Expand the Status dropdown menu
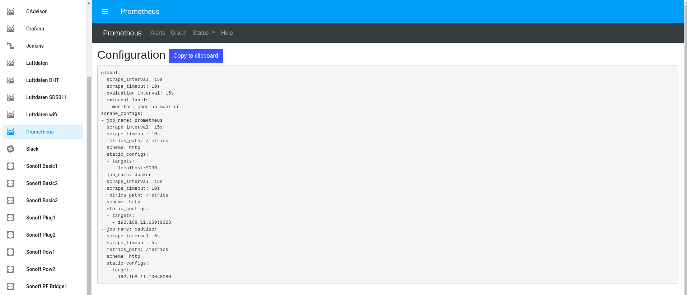Viewport: 687px width, 295px height. pos(204,33)
